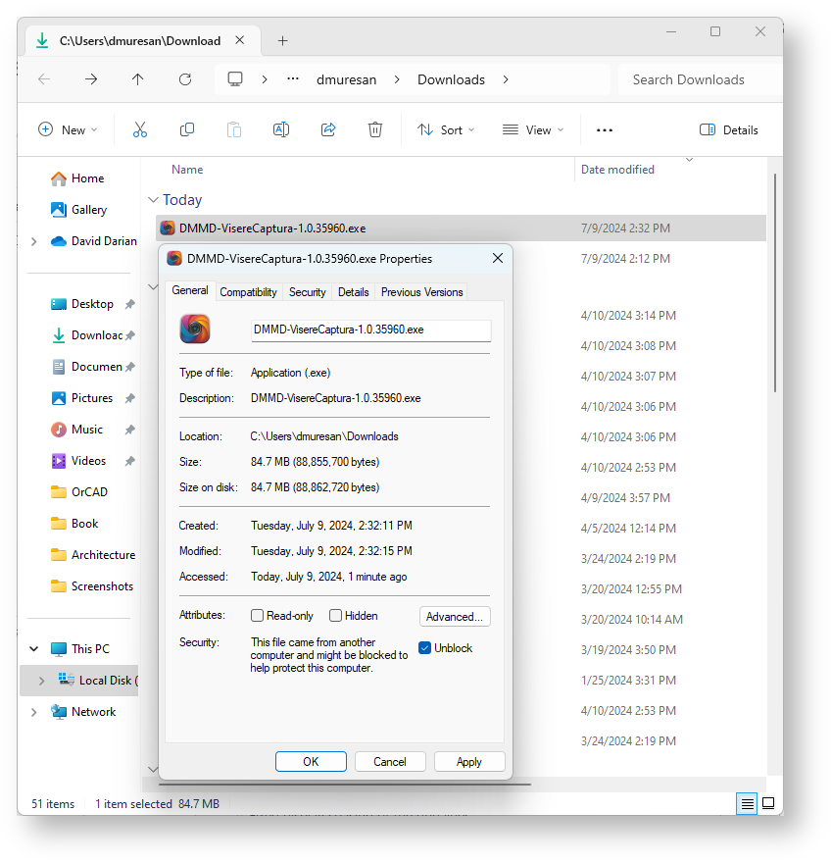
Task: Open the Sort dropdown menu
Action: click(446, 129)
